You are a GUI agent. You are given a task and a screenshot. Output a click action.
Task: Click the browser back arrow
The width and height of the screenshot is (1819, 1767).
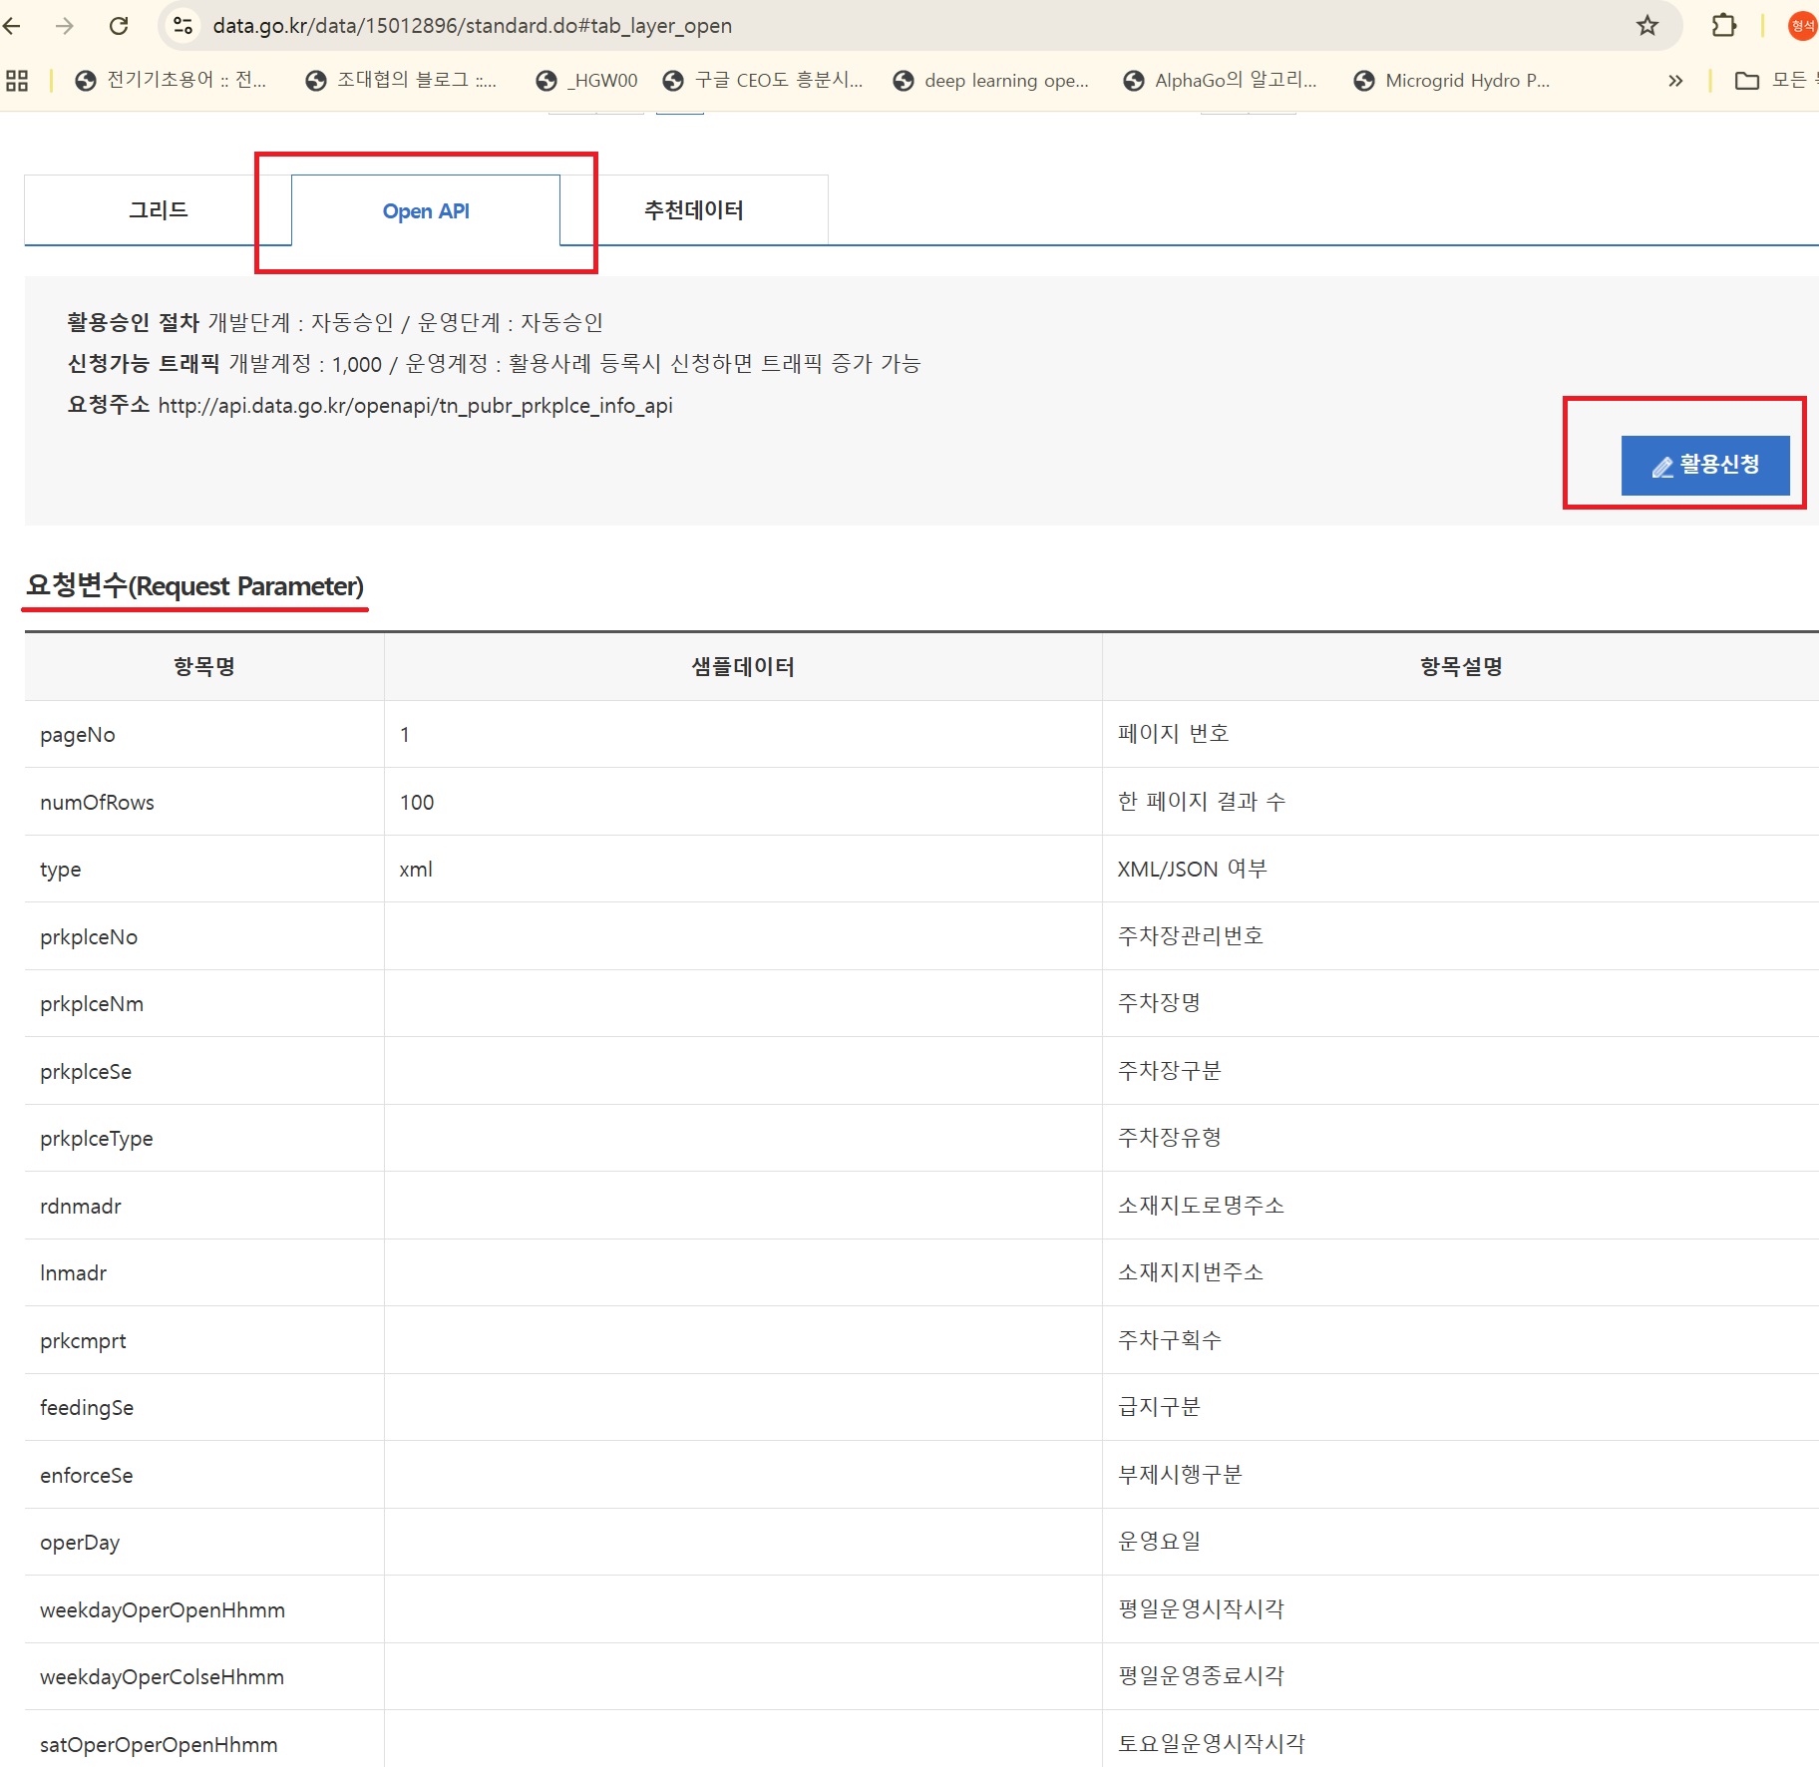pyautogui.click(x=13, y=26)
